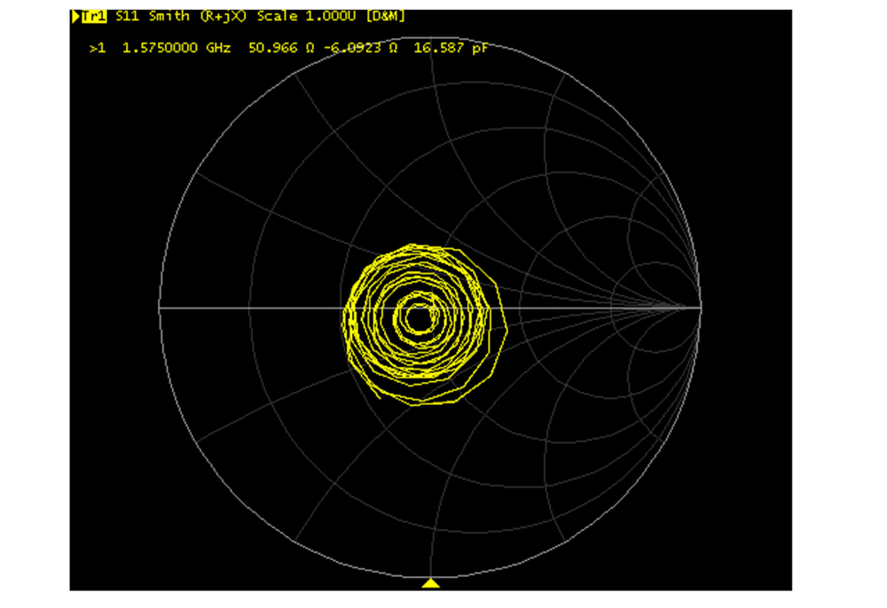This screenshot has height=608, width=887.
Task: Click the outermost left edge of yellow spiral
Action: click(x=343, y=319)
